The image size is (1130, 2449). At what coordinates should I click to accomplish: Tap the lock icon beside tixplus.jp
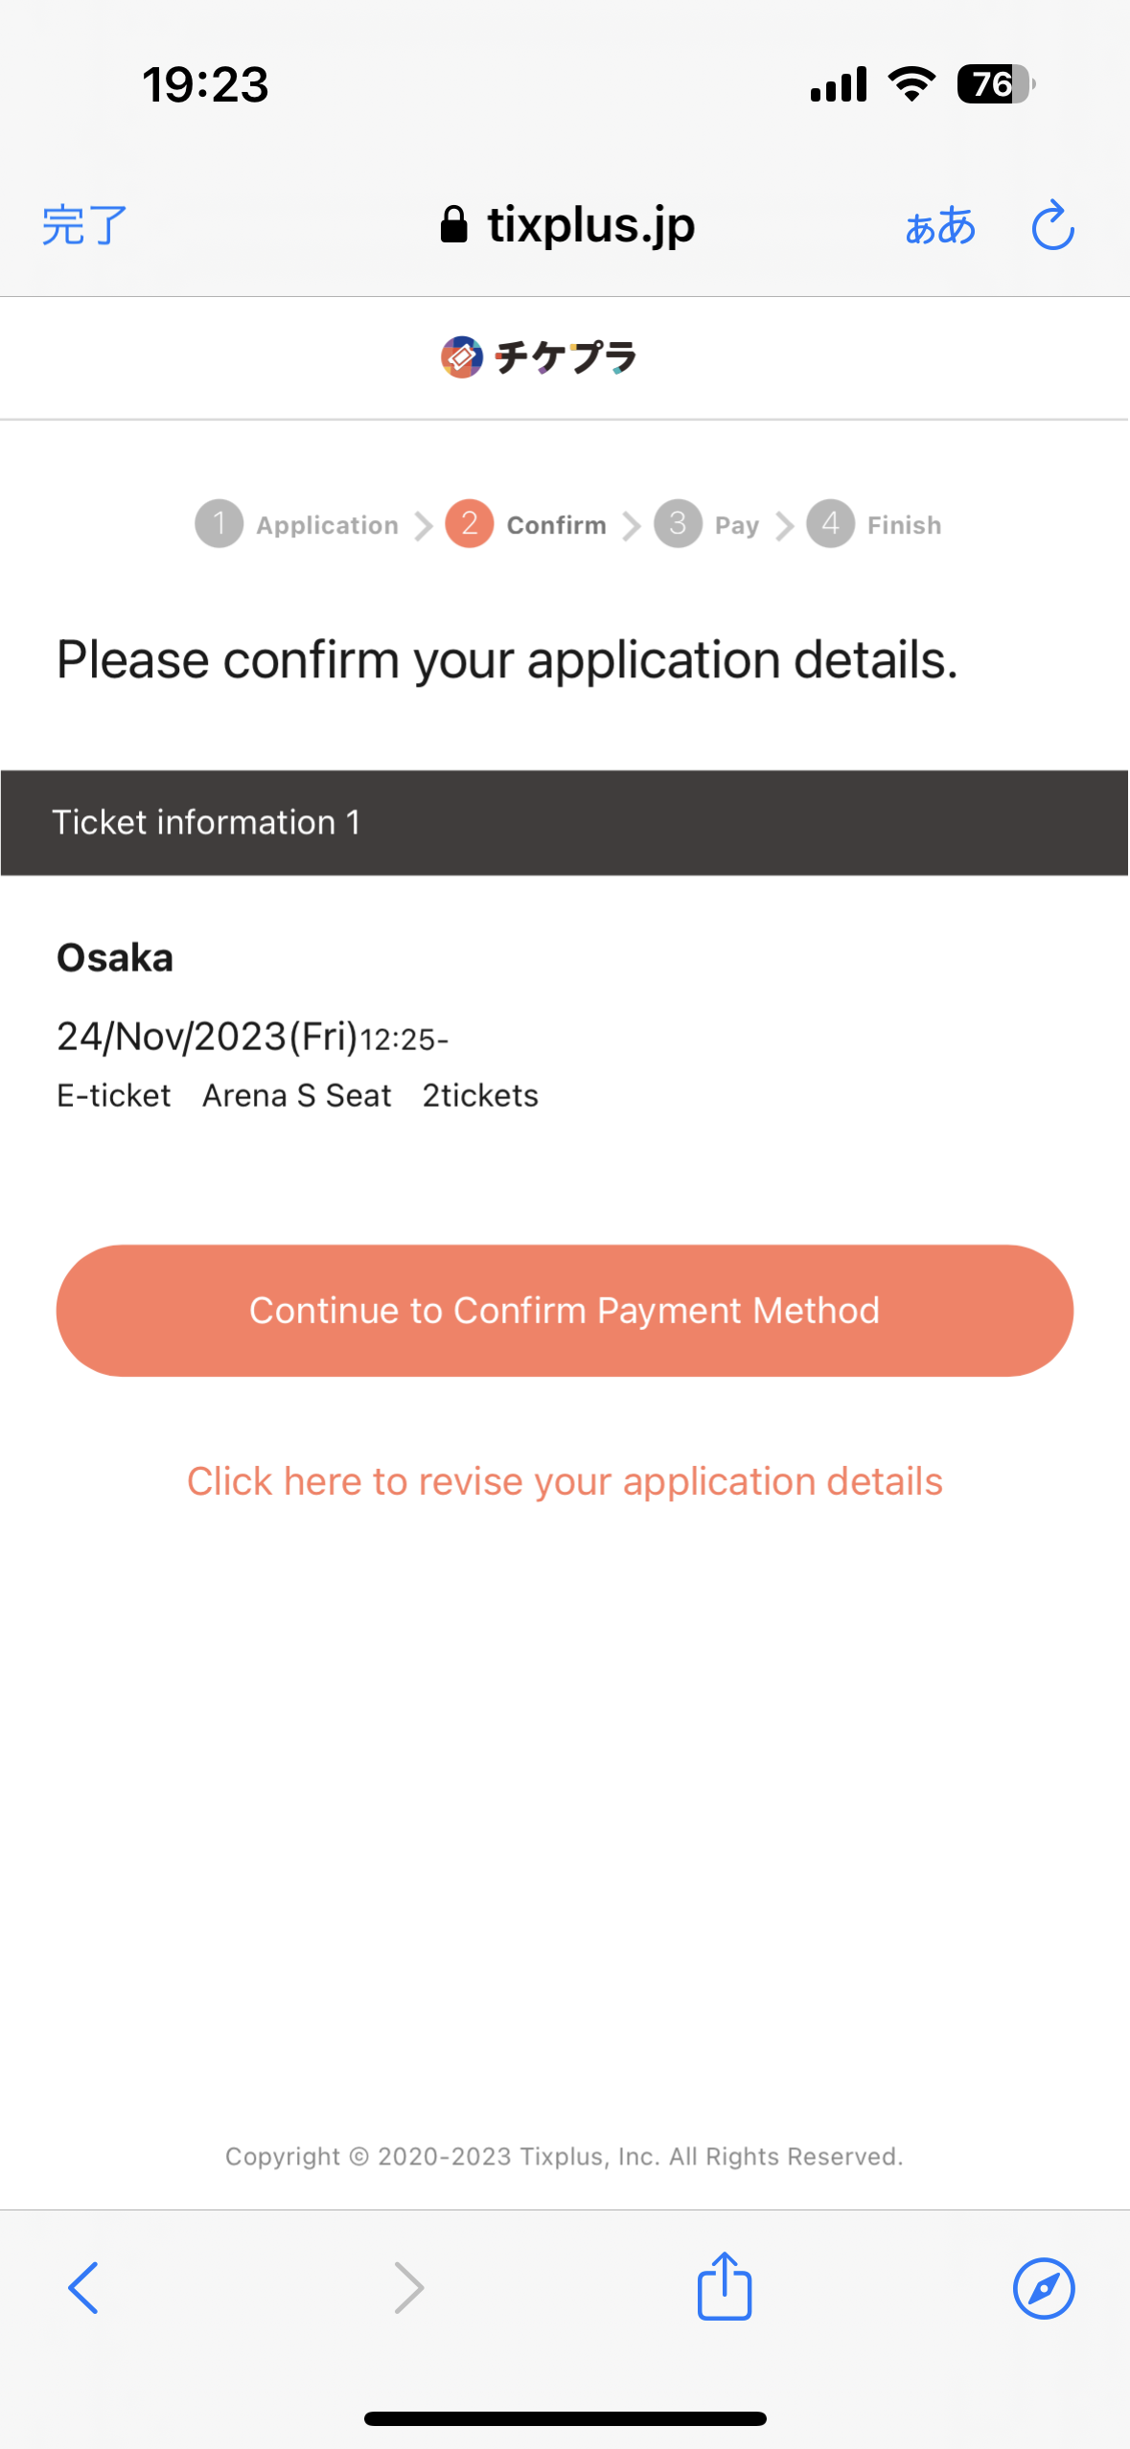453,226
